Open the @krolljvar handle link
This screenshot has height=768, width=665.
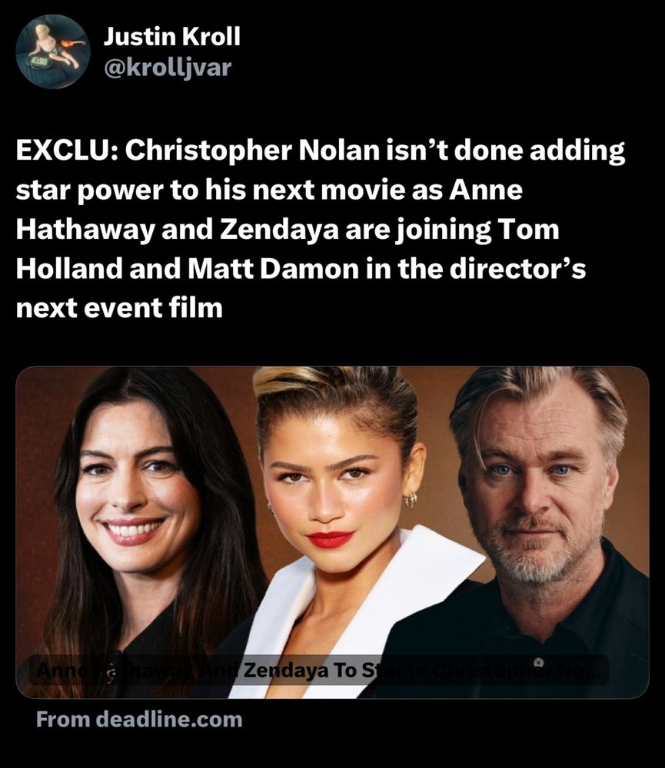tap(168, 68)
